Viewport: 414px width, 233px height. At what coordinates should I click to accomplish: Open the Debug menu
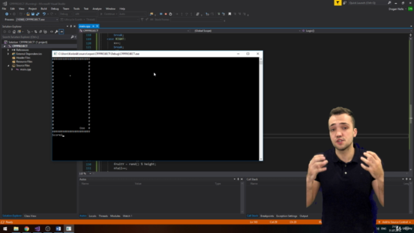(x=54, y=8)
